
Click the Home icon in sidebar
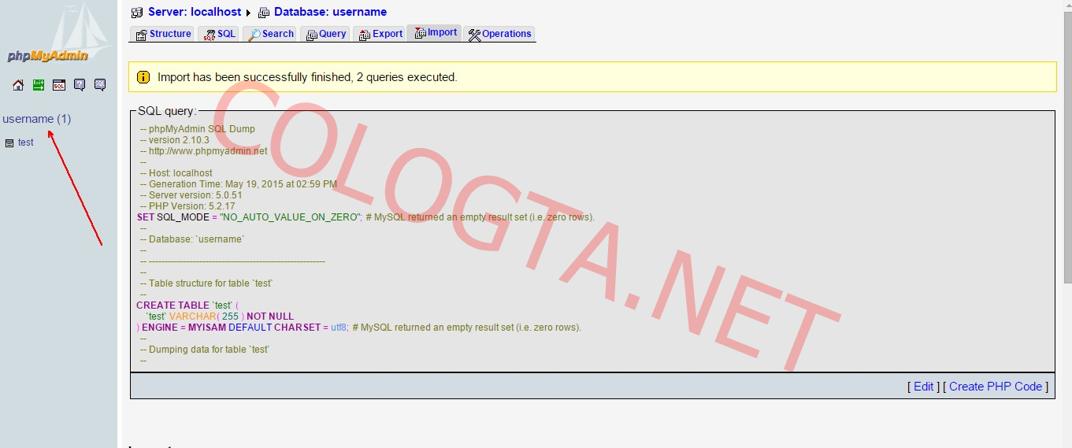pos(18,85)
